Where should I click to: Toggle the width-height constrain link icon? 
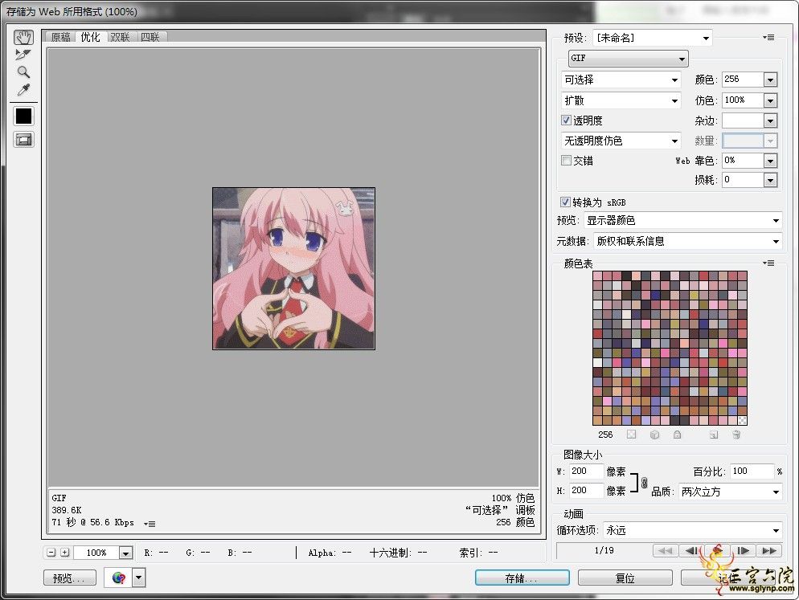coord(644,482)
